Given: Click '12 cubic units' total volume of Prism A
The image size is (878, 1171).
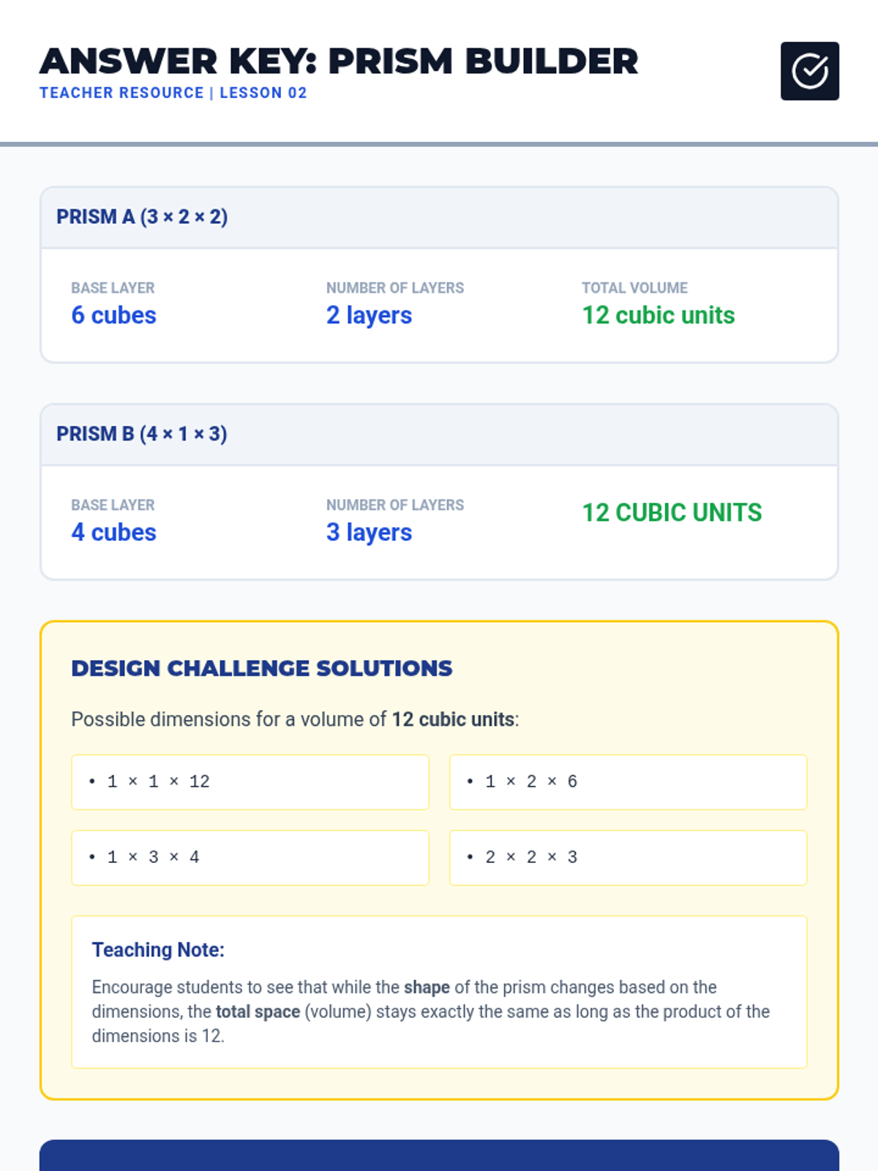Looking at the screenshot, I should 658,315.
